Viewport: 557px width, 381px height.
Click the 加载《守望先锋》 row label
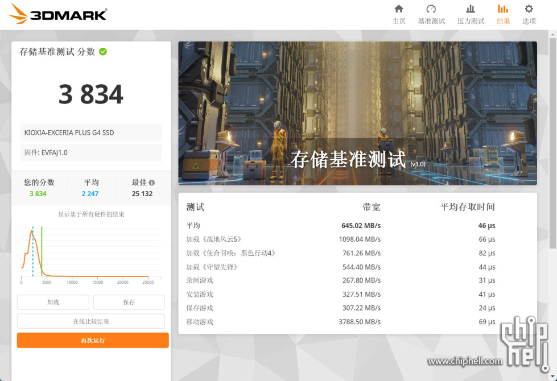point(212,267)
